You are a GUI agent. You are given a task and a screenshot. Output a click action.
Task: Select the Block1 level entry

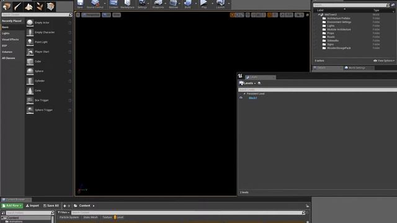(252, 98)
